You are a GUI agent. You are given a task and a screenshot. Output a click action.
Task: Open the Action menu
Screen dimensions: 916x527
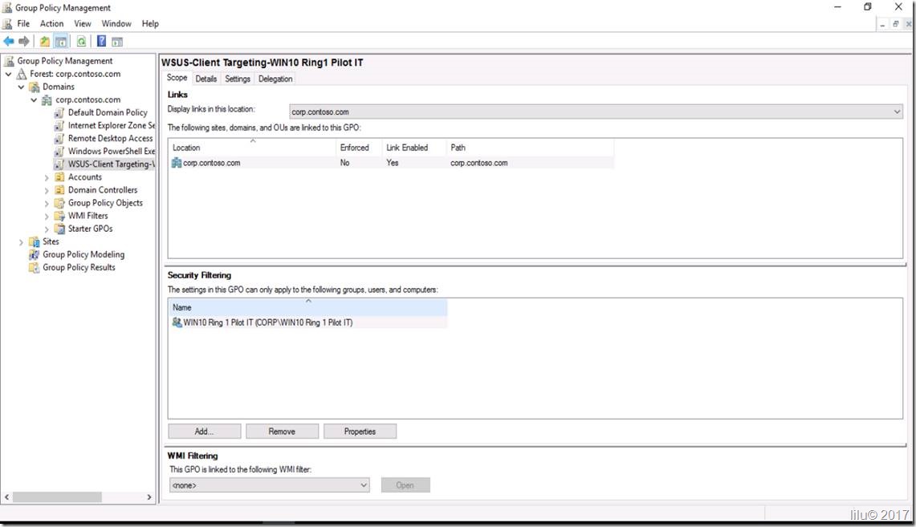pos(51,24)
